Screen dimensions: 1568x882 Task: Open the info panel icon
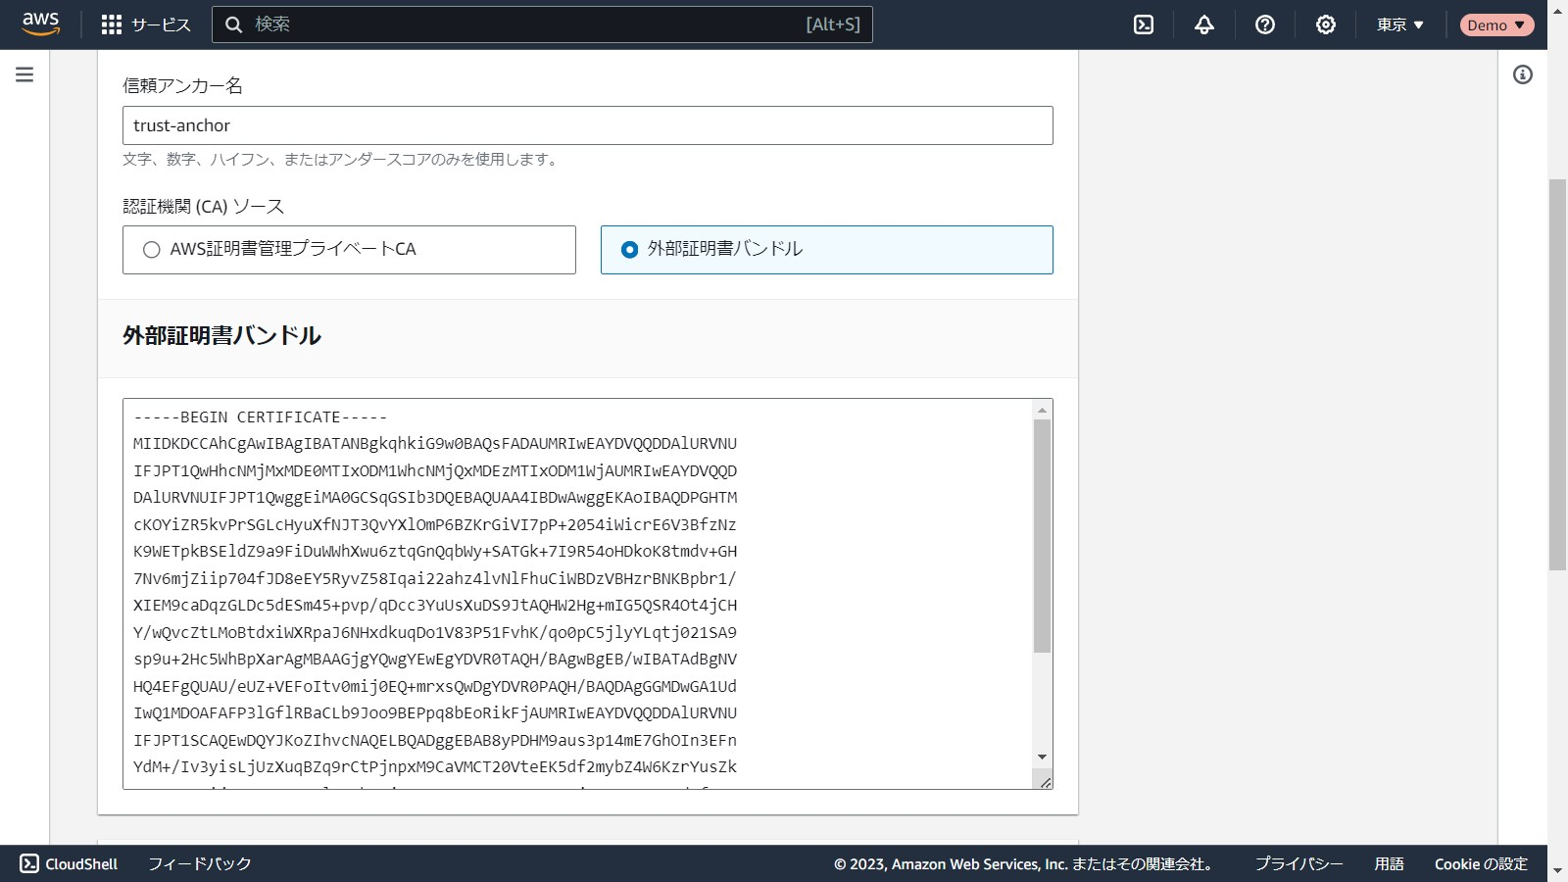coord(1523,74)
